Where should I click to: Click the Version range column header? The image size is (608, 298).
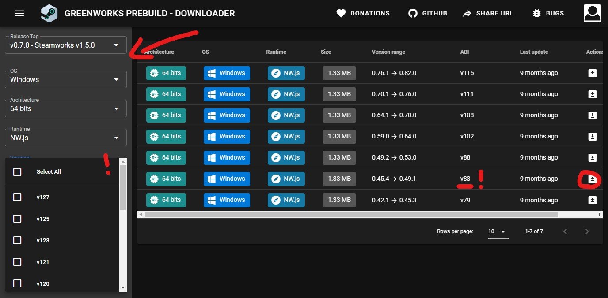tap(388, 52)
